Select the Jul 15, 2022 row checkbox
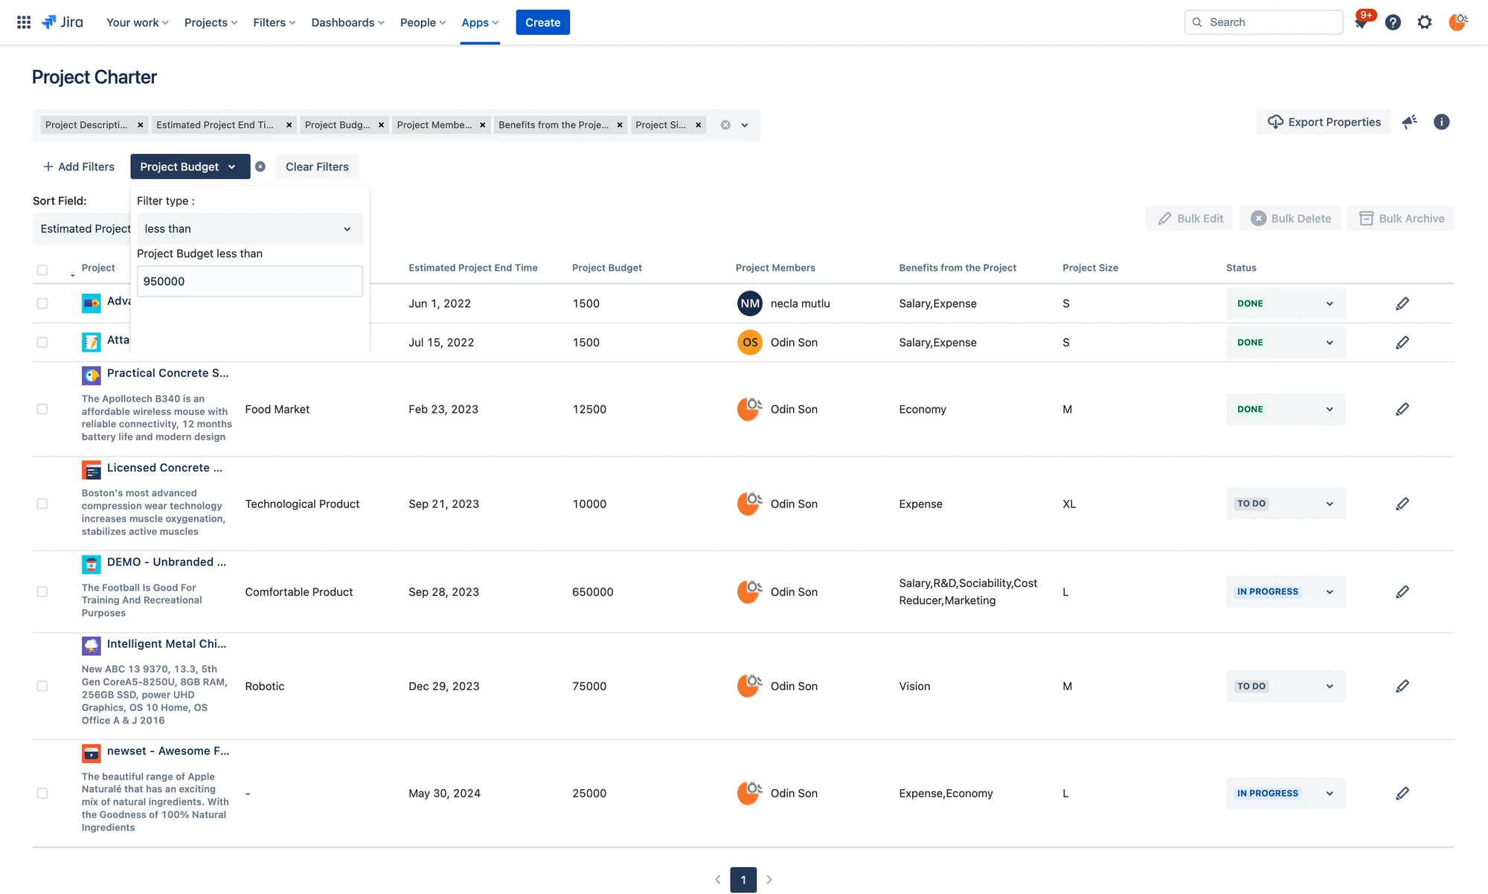This screenshot has width=1488, height=894. (42, 342)
